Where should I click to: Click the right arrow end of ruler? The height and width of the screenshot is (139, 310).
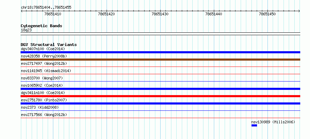pos(299,11)
